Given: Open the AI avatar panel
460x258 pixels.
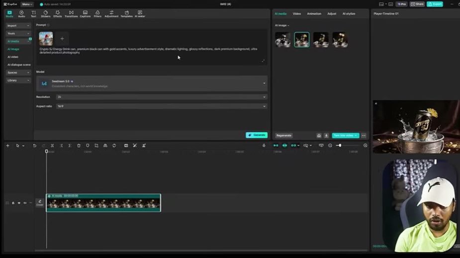Looking at the screenshot, I should tap(140, 14).
